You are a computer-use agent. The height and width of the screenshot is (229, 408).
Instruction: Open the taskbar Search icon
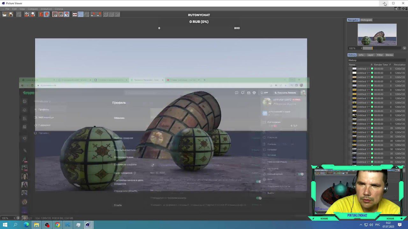pyautogui.click(x=15, y=225)
